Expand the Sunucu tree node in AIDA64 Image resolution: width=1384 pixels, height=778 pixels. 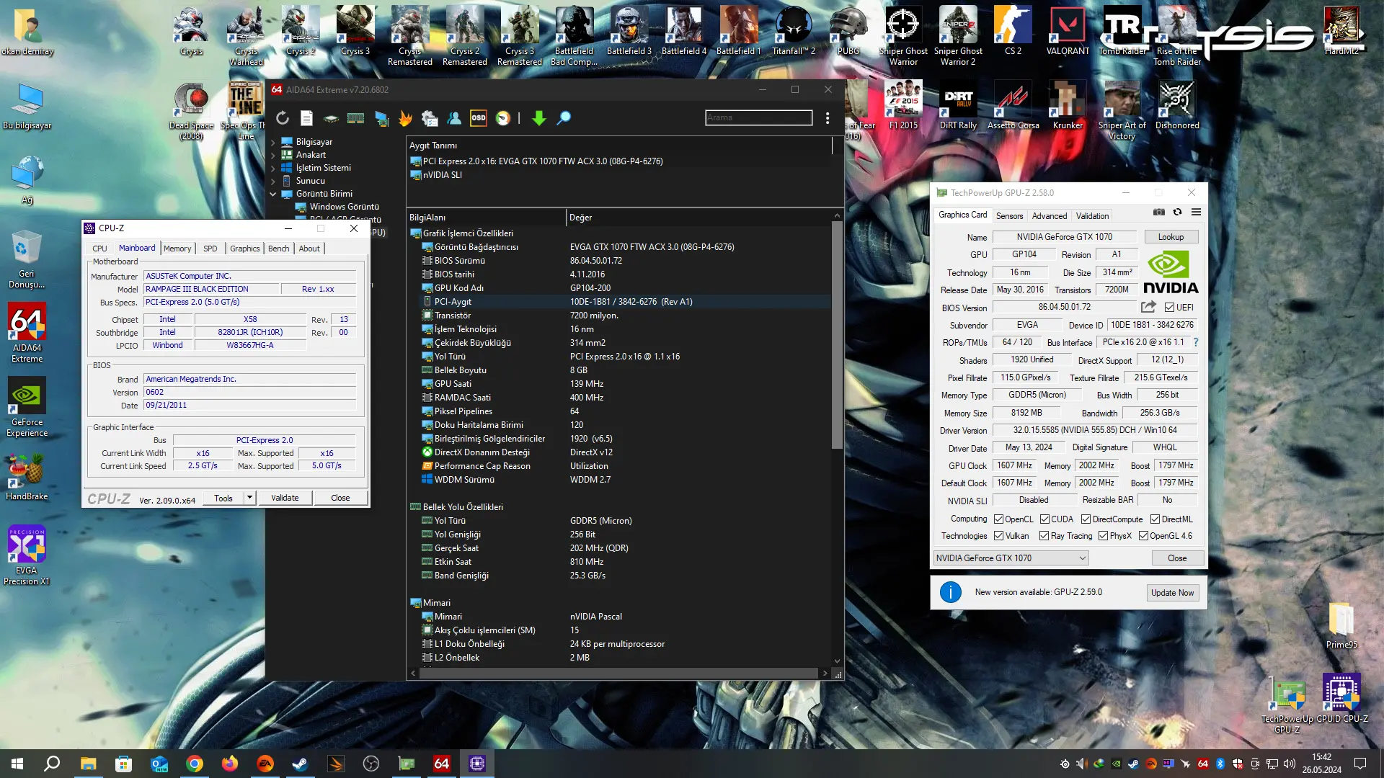click(x=273, y=182)
